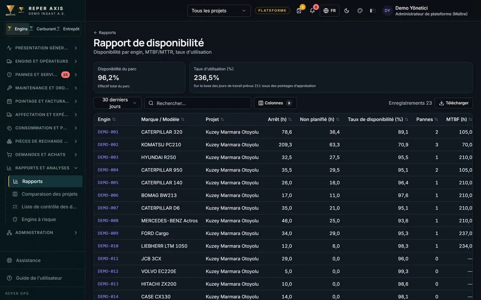481x300 pixels.
Task: Expand the Présentation générale menu
Action: [42, 48]
